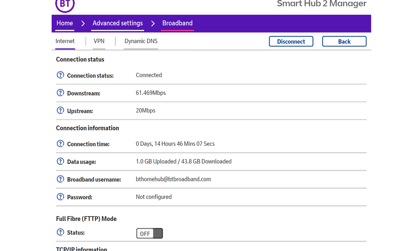408x251 pixels.
Task: Click help icon beside FTTP Status
Action: 60,233
